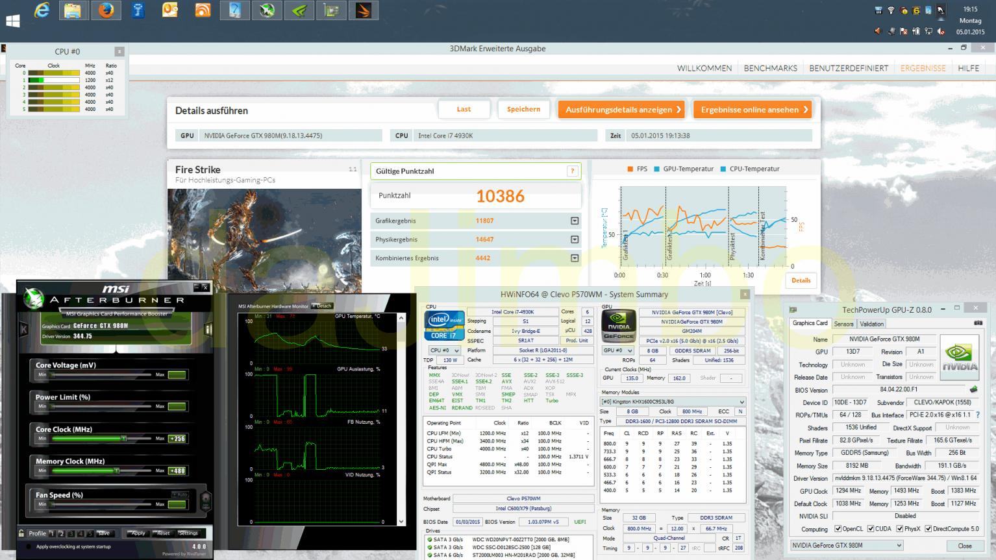
Task: Open the WILLKOMMEN tab in 3DMark
Action: pos(704,68)
